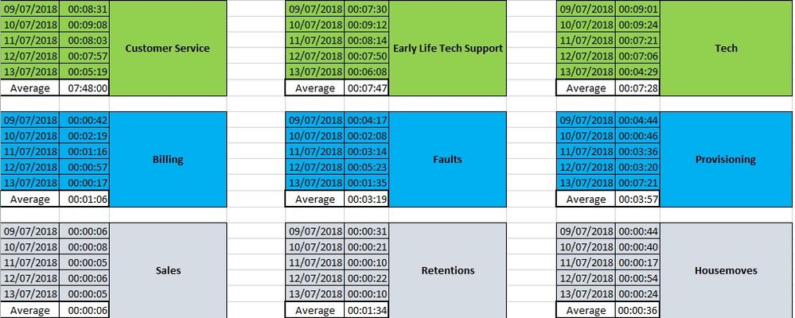The width and height of the screenshot is (795, 318).
Task: Click the 00:07:21 time in Provisioning
Action: tap(637, 184)
